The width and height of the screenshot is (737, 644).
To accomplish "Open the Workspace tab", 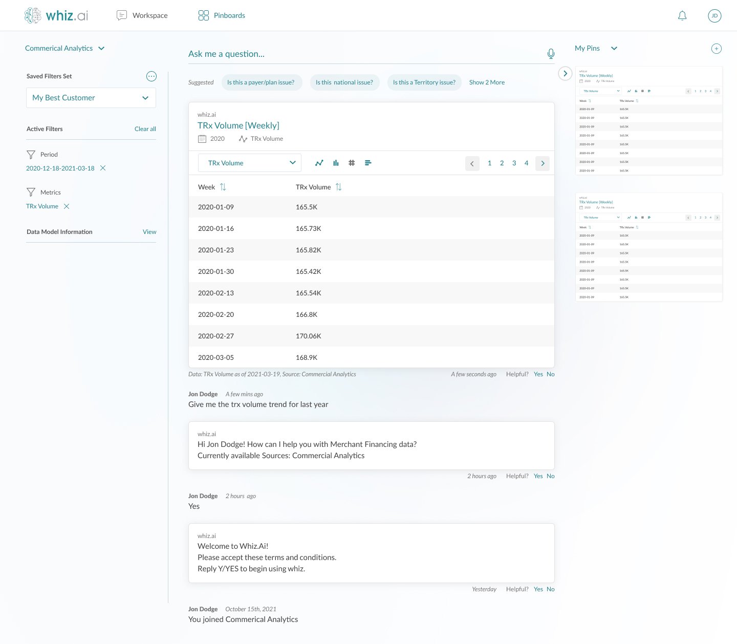I will pyautogui.click(x=142, y=15).
